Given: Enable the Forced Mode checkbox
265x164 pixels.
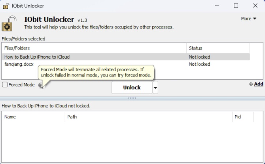Looking at the screenshot, I should pos(5,85).
